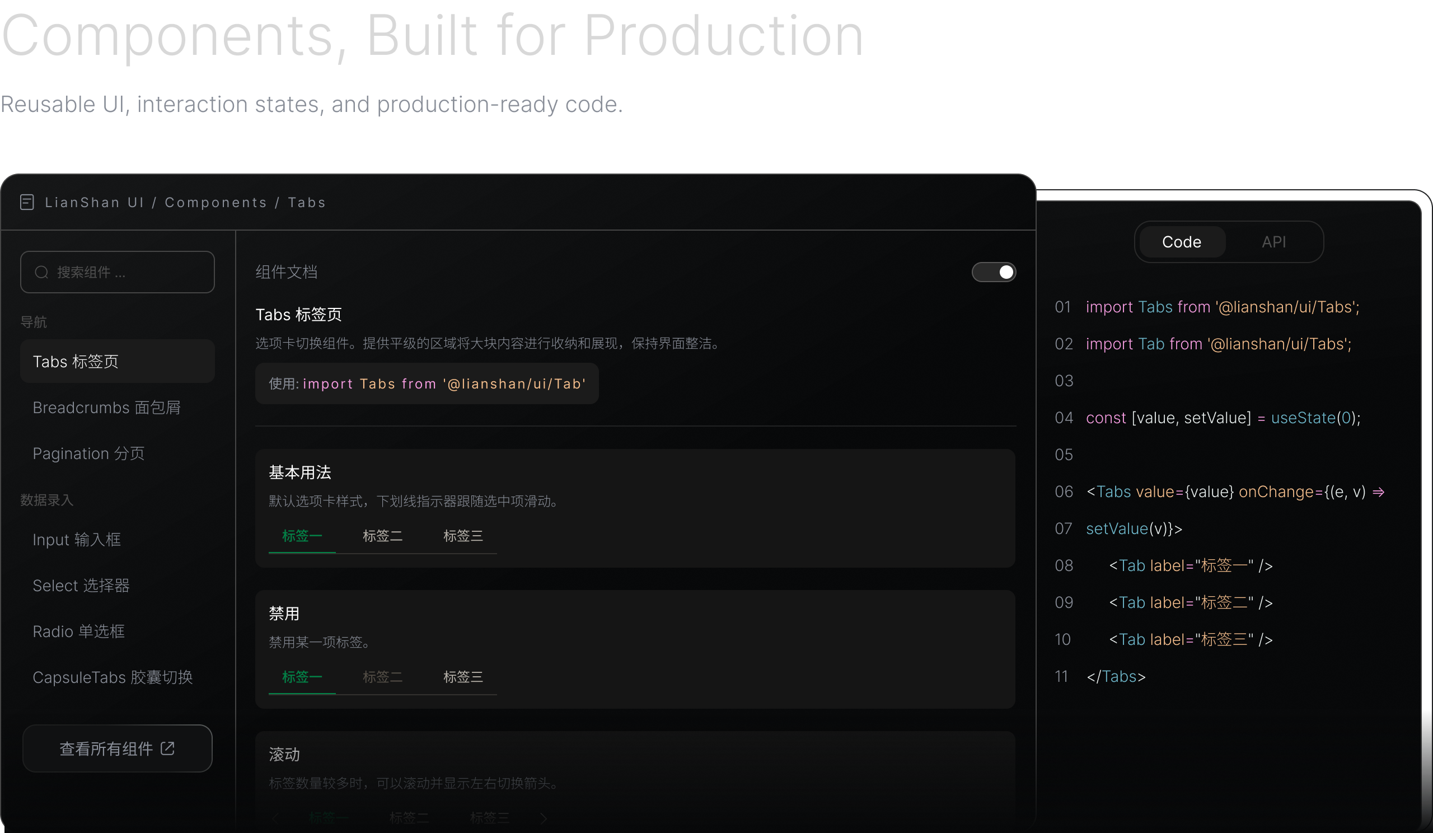Click the import usage code snippet box
The image size is (1433, 833).
click(427, 383)
